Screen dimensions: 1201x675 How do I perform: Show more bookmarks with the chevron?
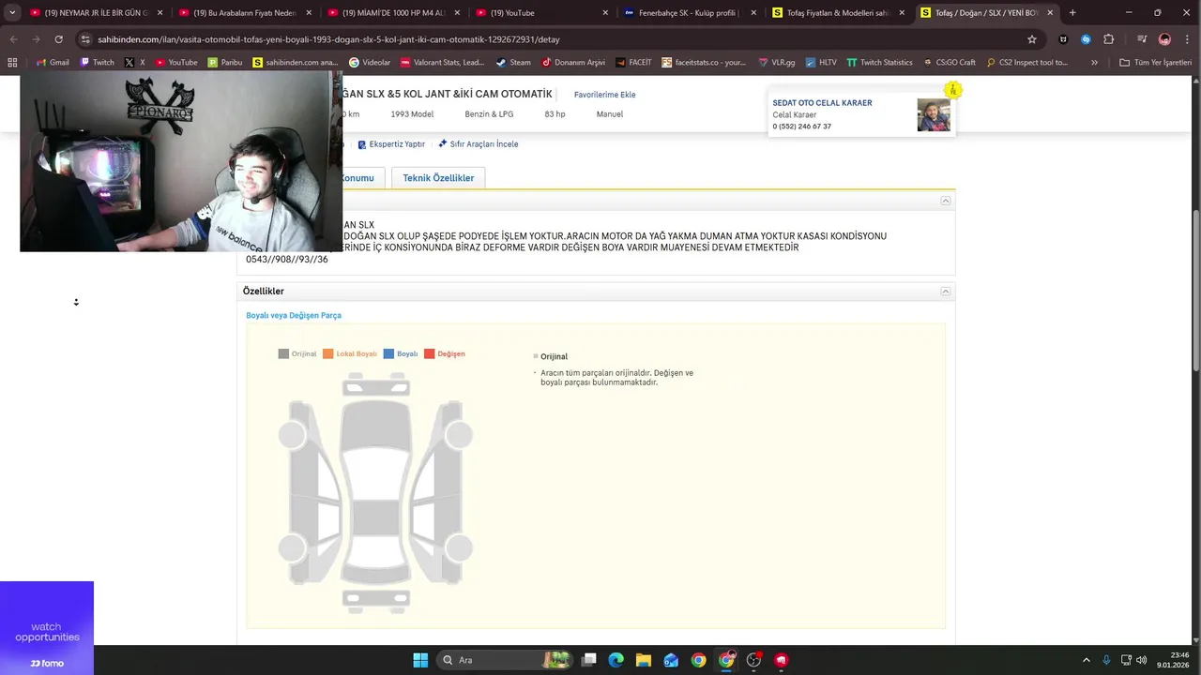click(1094, 62)
